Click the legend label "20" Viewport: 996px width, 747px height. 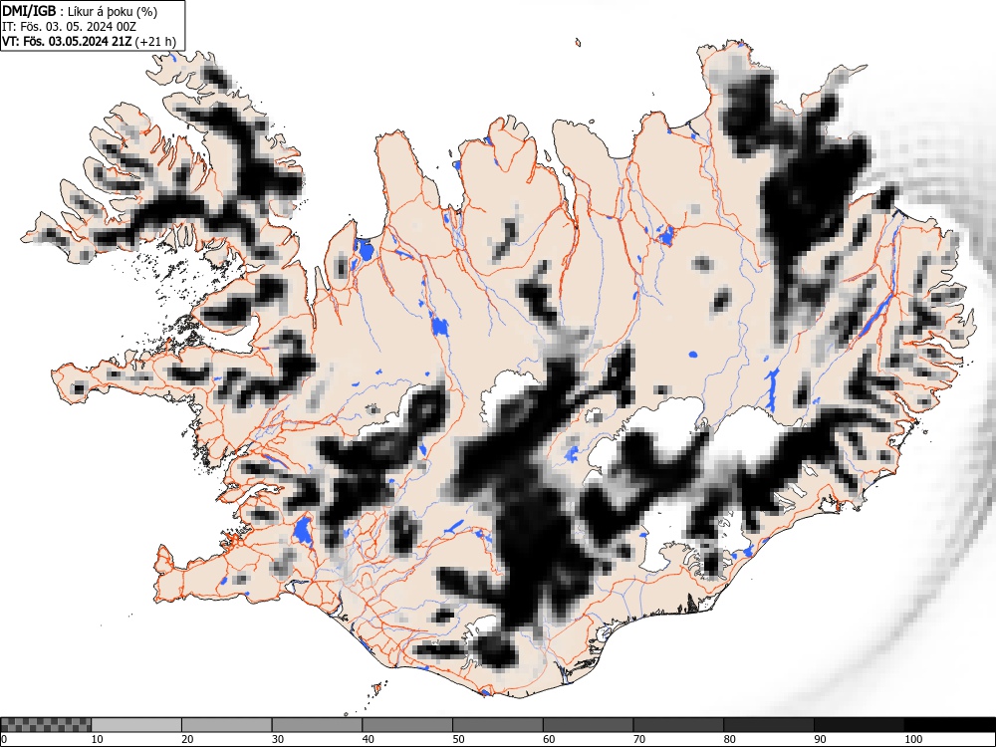(187, 739)
